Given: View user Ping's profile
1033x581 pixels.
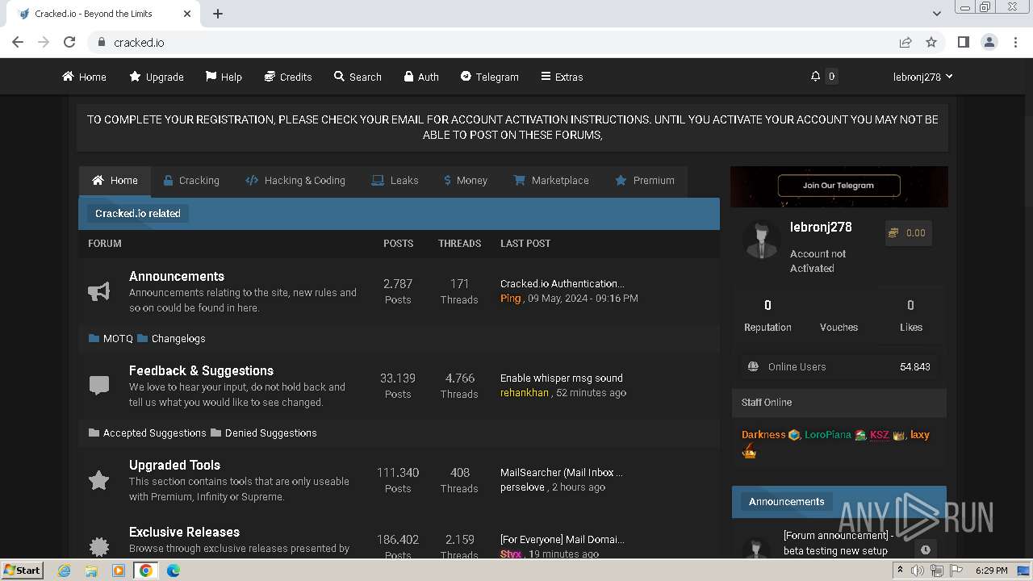Looking at the screenshot, I should tap(510, 298).
